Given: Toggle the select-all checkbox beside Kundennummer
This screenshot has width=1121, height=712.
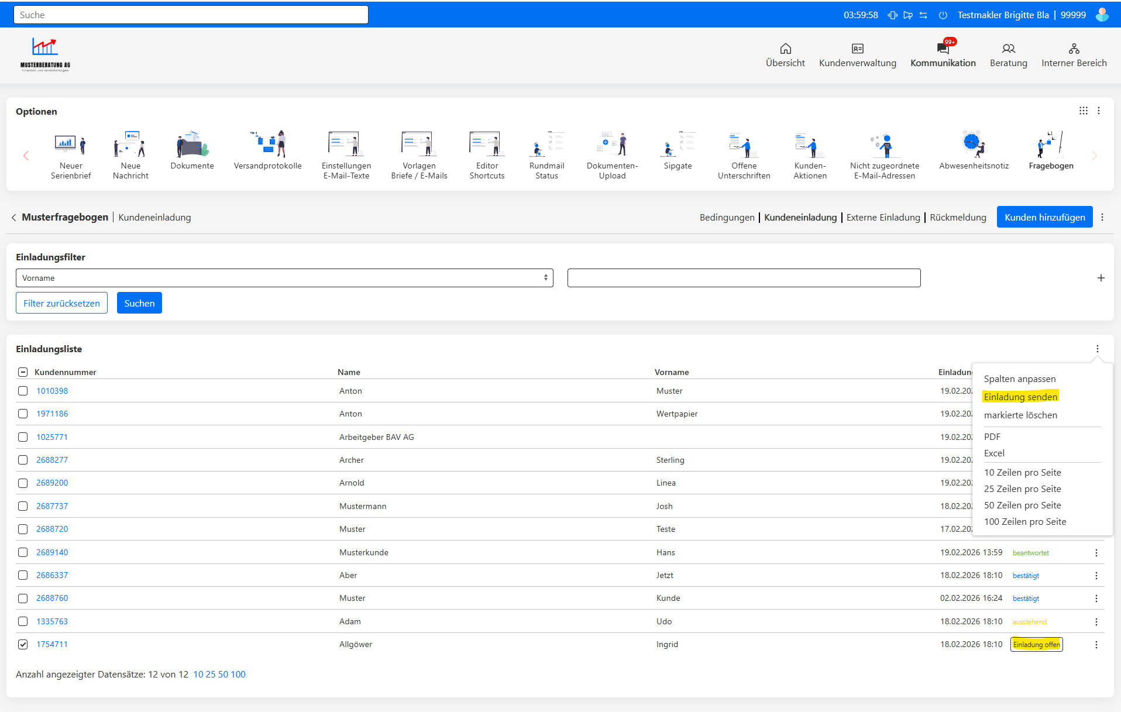Looking at the screenshot, I should point(23,372).
